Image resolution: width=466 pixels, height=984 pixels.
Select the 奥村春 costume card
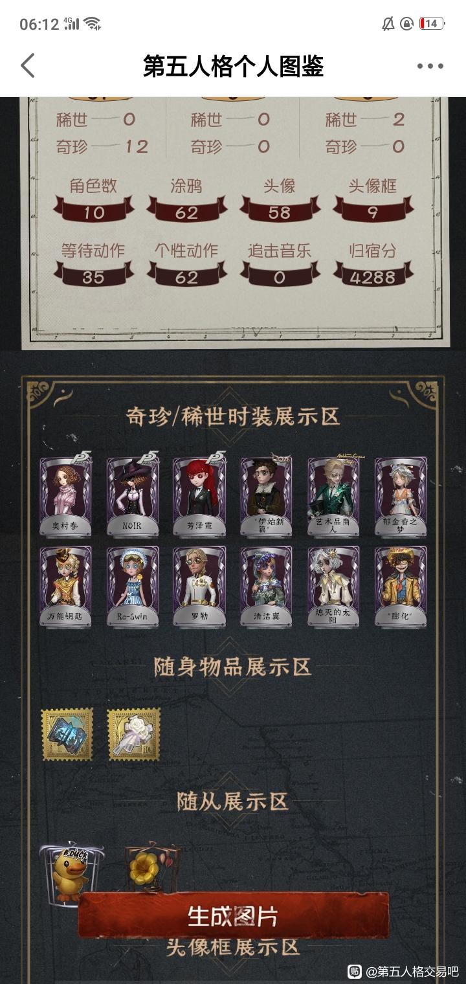coord(65,495)
